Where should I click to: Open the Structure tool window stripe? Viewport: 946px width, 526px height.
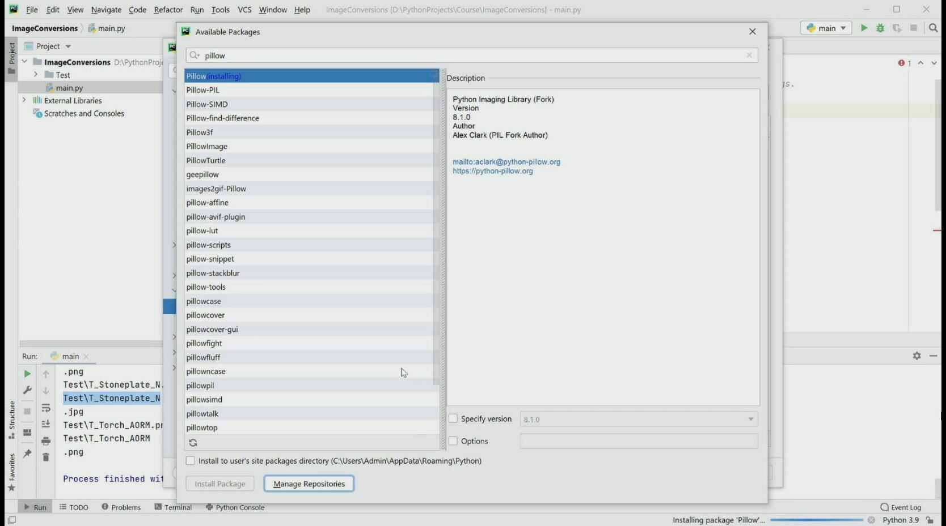coord(11,420)
